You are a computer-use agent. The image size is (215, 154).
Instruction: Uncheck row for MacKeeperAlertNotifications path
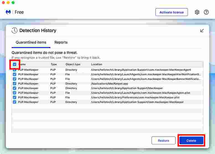pos(15,75)
